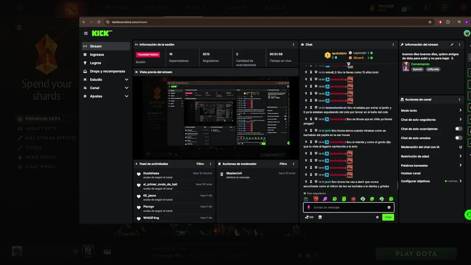Click EE_jason in the activity feed
The image size is (471, 265).
(149, 195)
